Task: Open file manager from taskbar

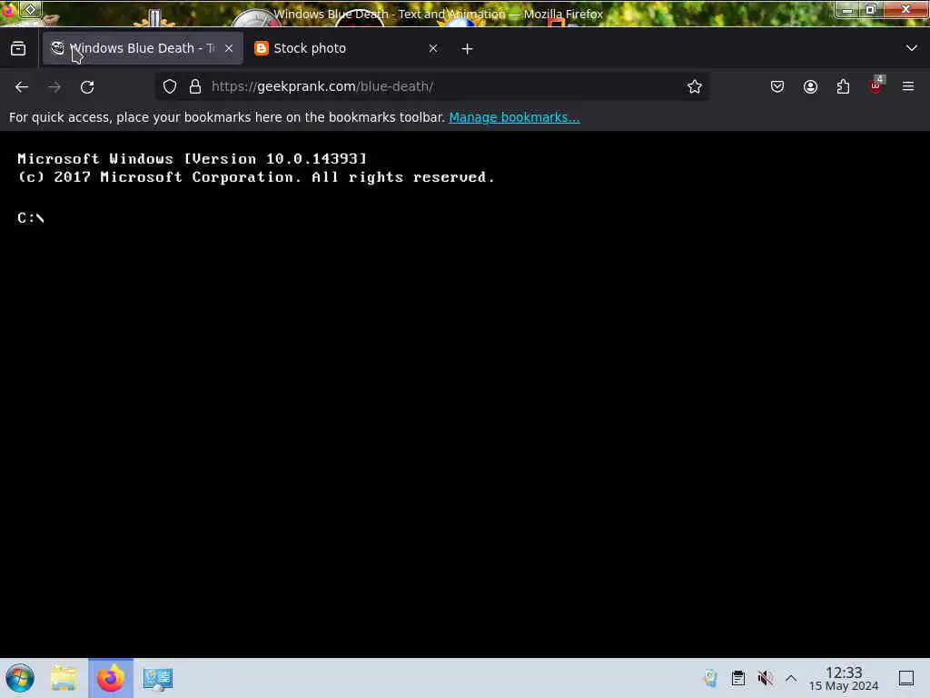Action: [64, 678]
